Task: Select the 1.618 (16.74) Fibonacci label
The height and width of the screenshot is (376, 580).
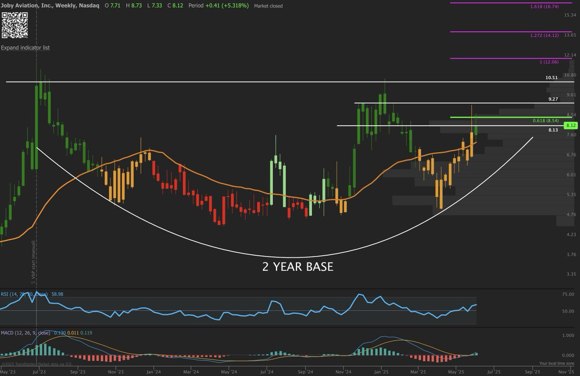Action: point(544,7)
